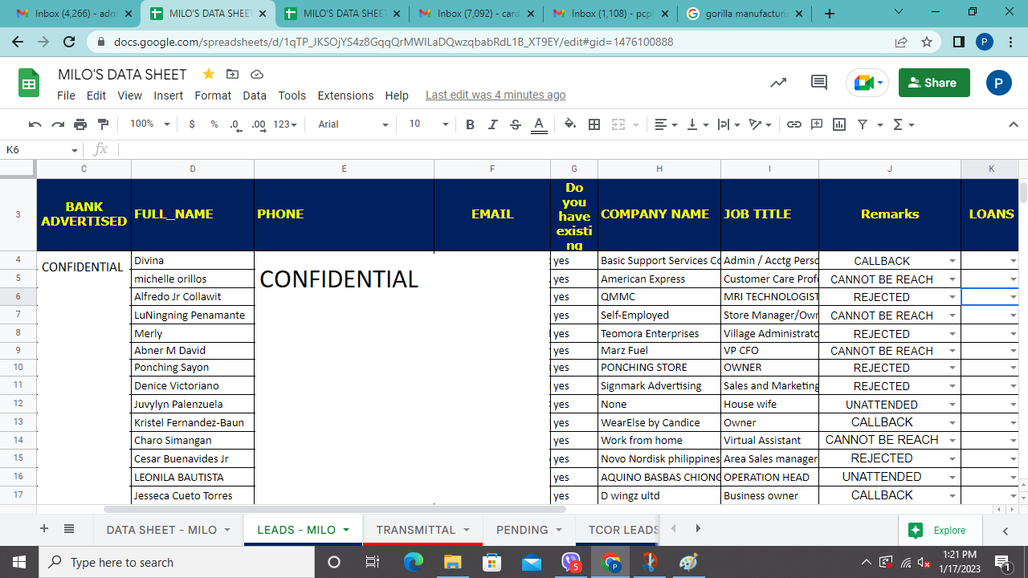This screenshot has height=578, width=1028.
Task: Open the File menu
Action: tap(66, 96)
